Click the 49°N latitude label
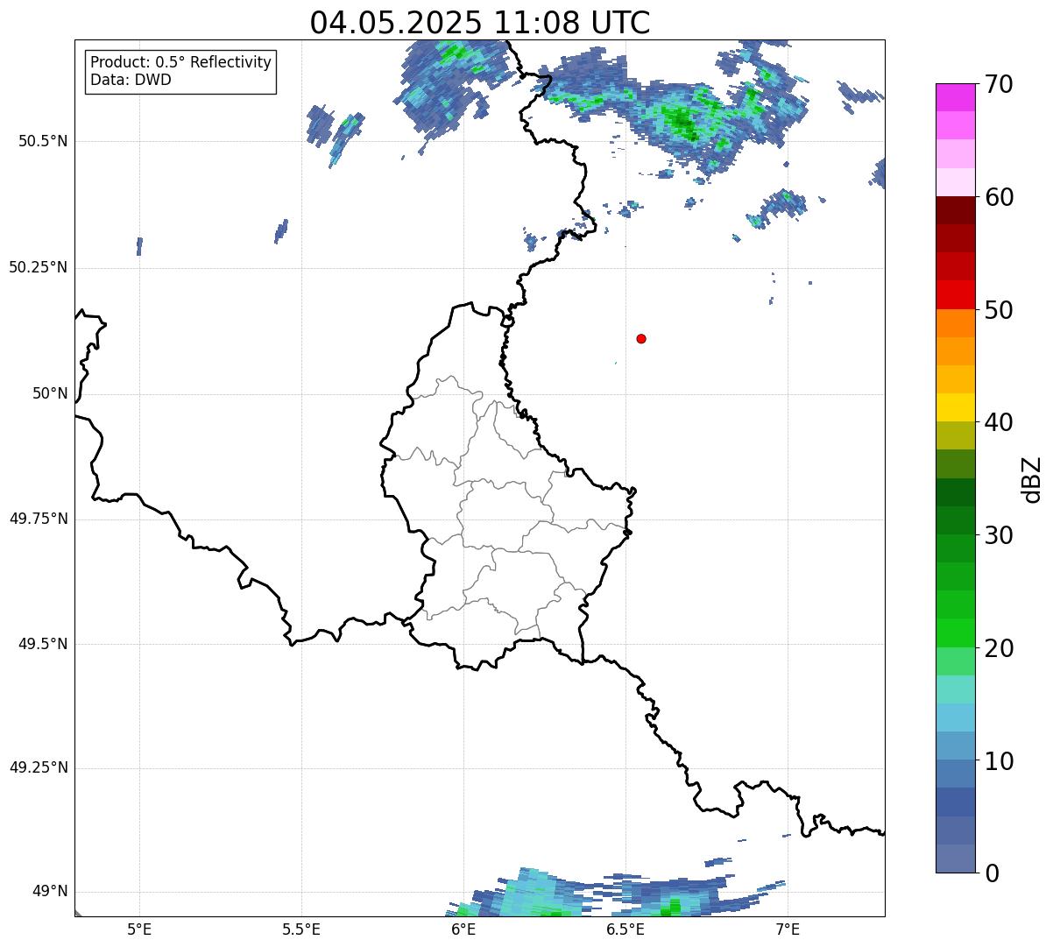Screen dimensions: 1053x947 [x=50, y=892]
